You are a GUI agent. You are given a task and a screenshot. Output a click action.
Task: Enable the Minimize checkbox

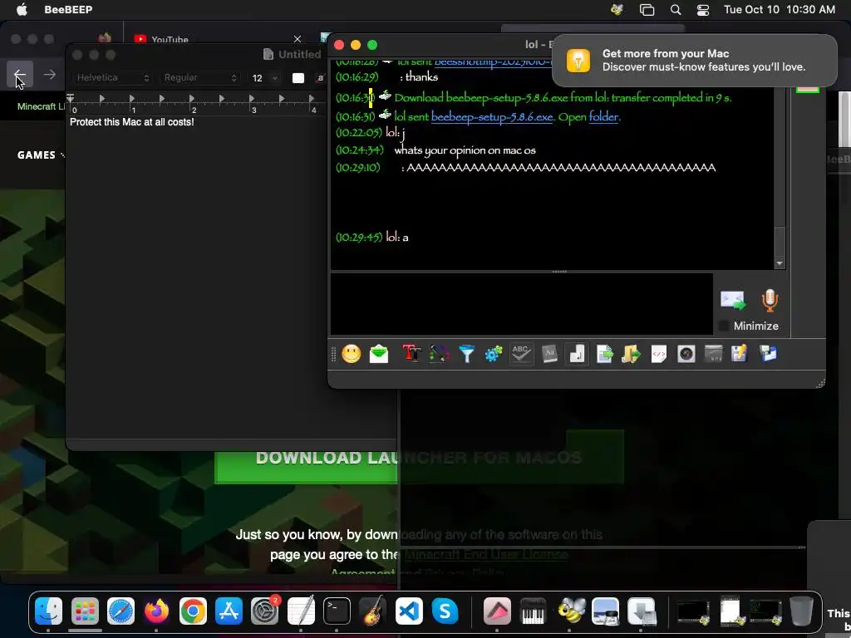tap(724, 326)
